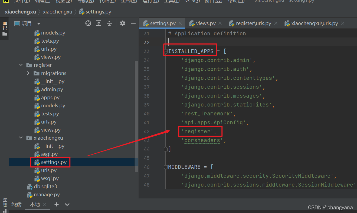Expand the migrations folder under register
357x213 pixels.
point(28,73)
